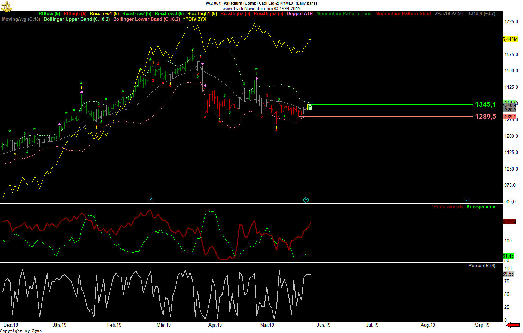The height and width of the screenshot is (333, 523).
Task: Select Jun.19 on the time axis
Action: pos(323,325)
